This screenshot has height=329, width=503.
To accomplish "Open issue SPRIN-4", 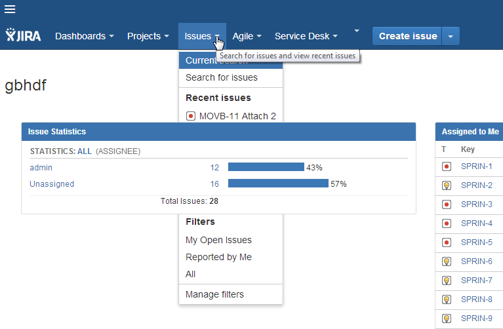I will point(476,223).
